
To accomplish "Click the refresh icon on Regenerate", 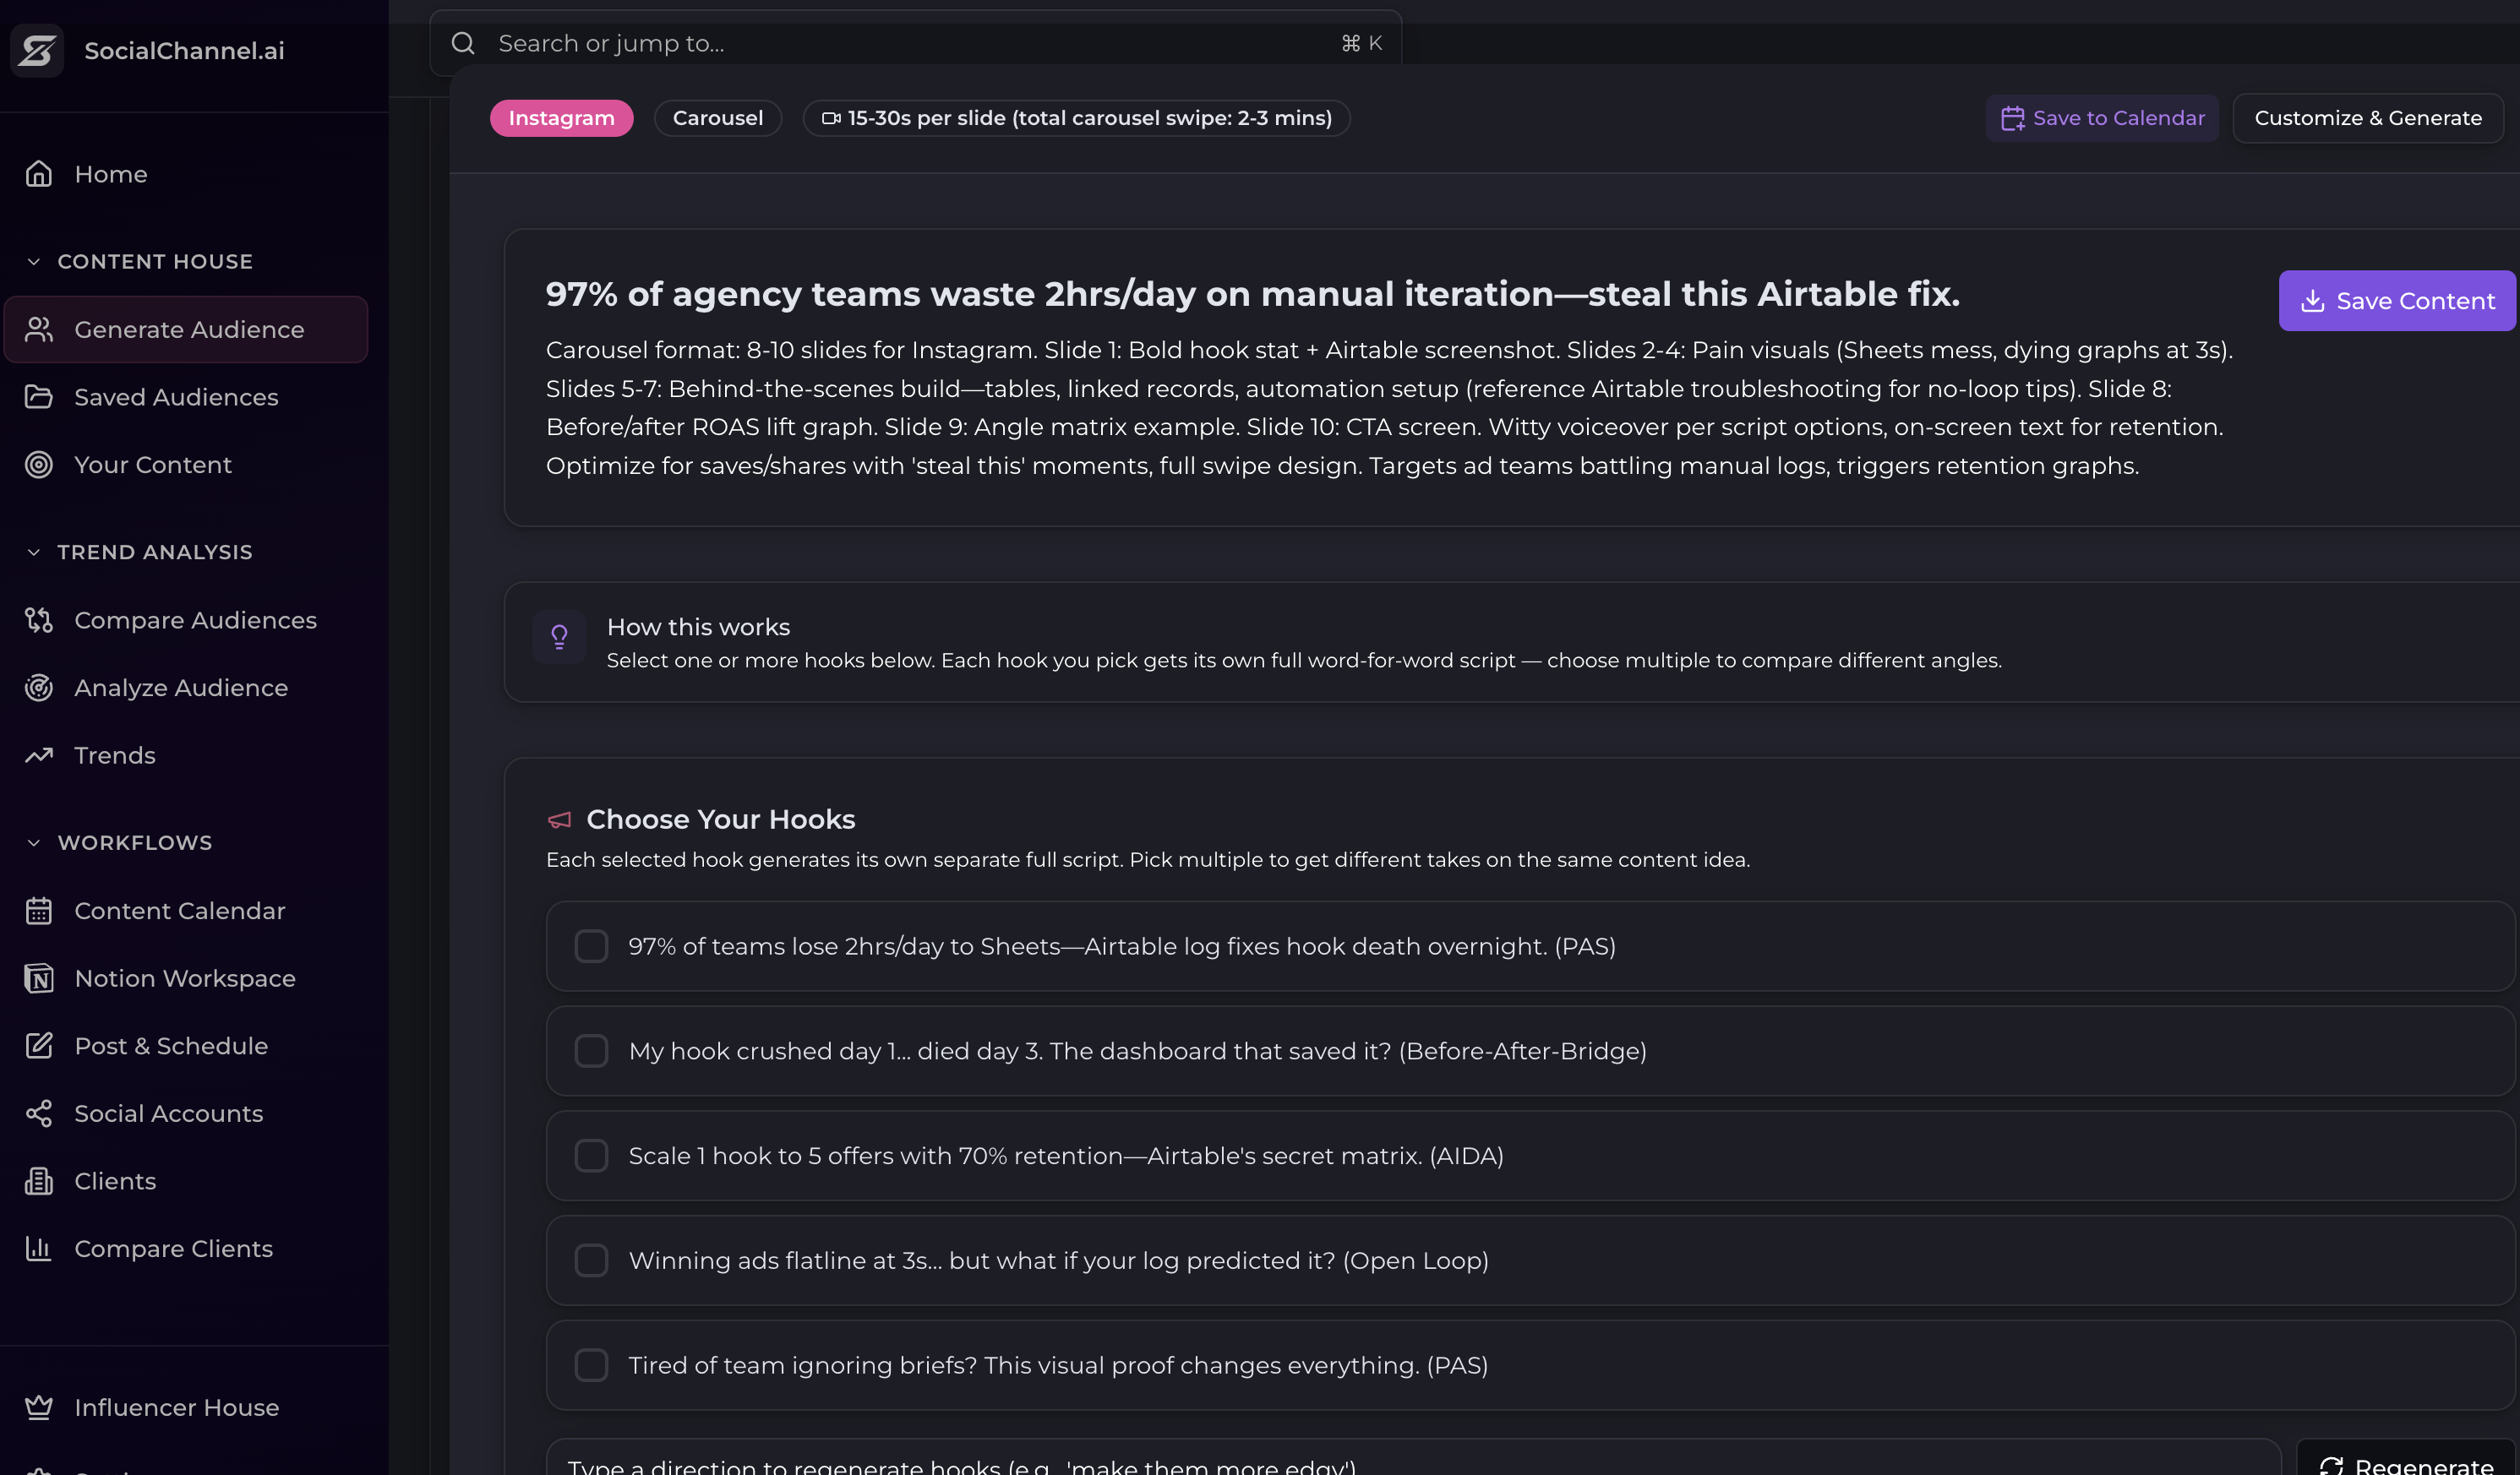I will (x=2331, y=1465).
